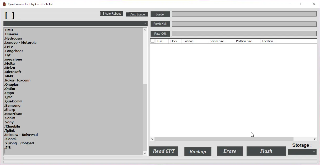Select .Sony in the brand list

pos(9,122)
